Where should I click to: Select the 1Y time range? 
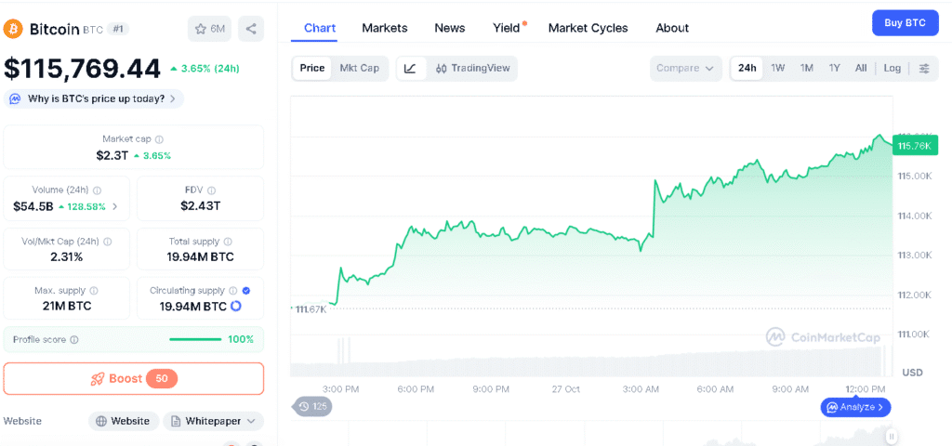835,68
